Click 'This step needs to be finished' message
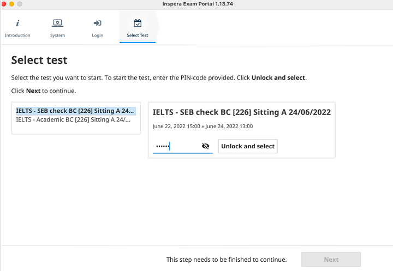Image resolution: width=393 pixels, height=271 pixels. (227, 260)
